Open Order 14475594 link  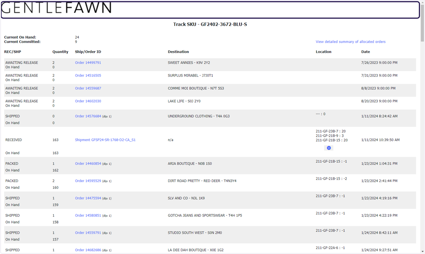pyautogui.click(x=88, y=198)
